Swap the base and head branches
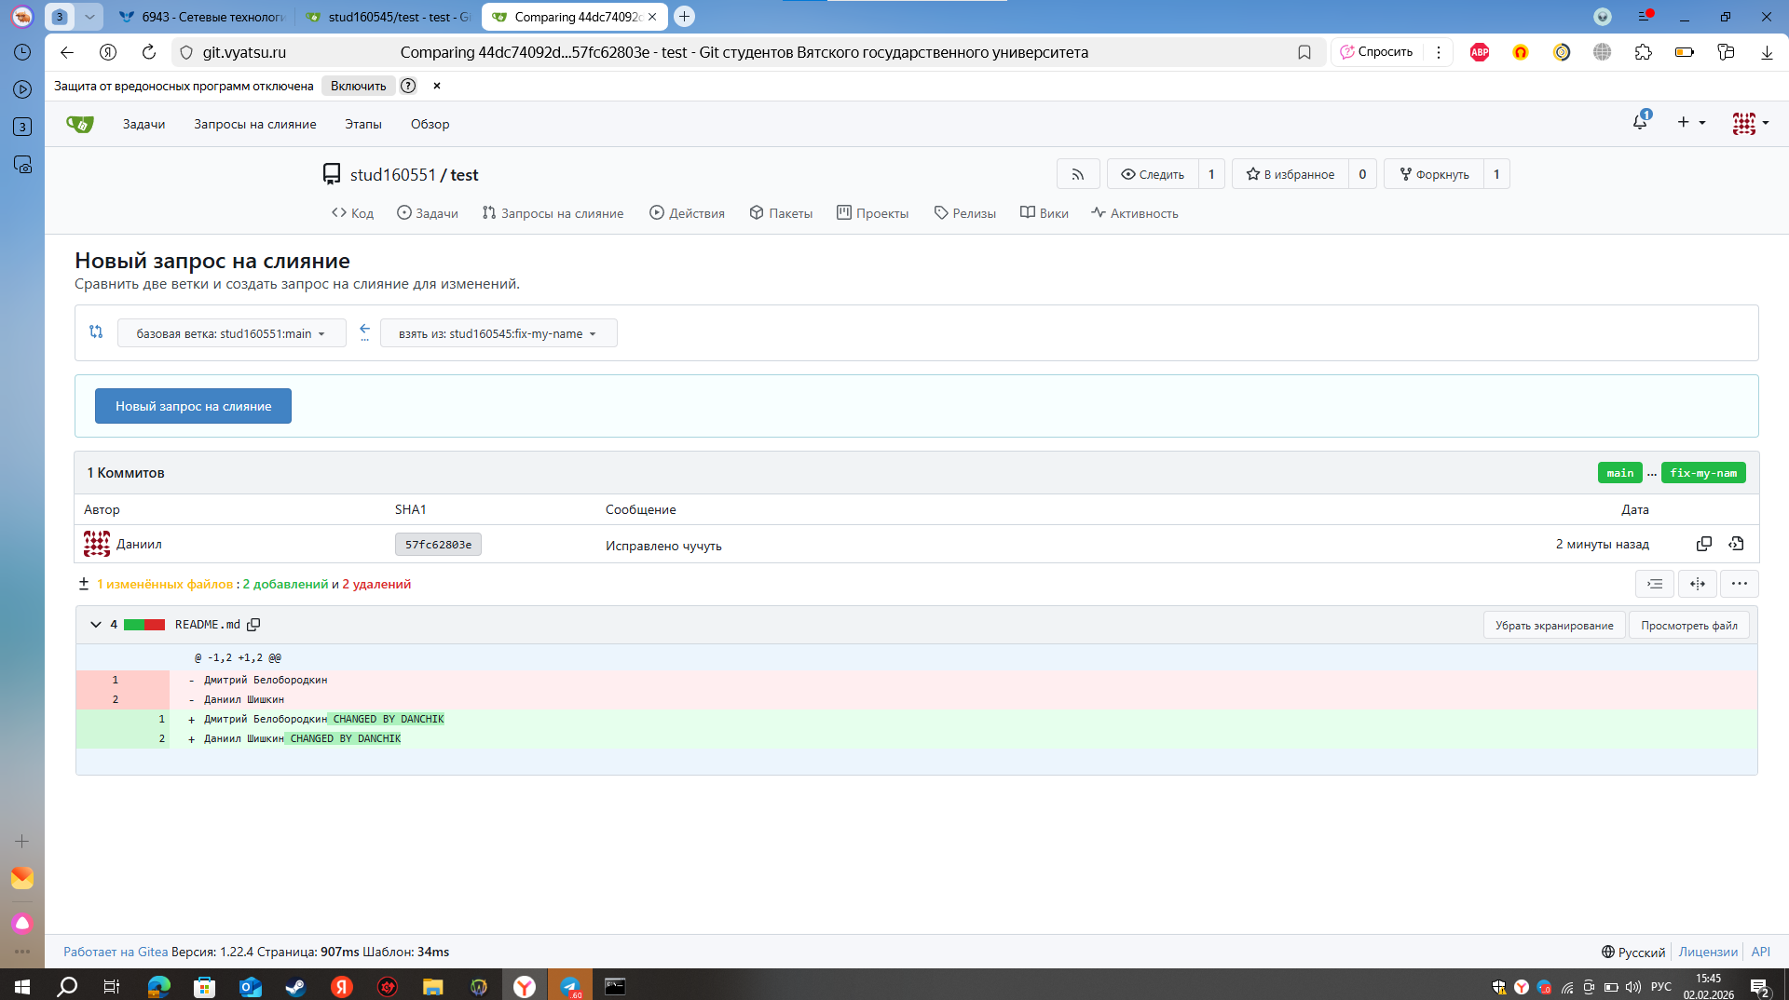Screen dimensions: 1789x1000 click(x=96, y=332)
